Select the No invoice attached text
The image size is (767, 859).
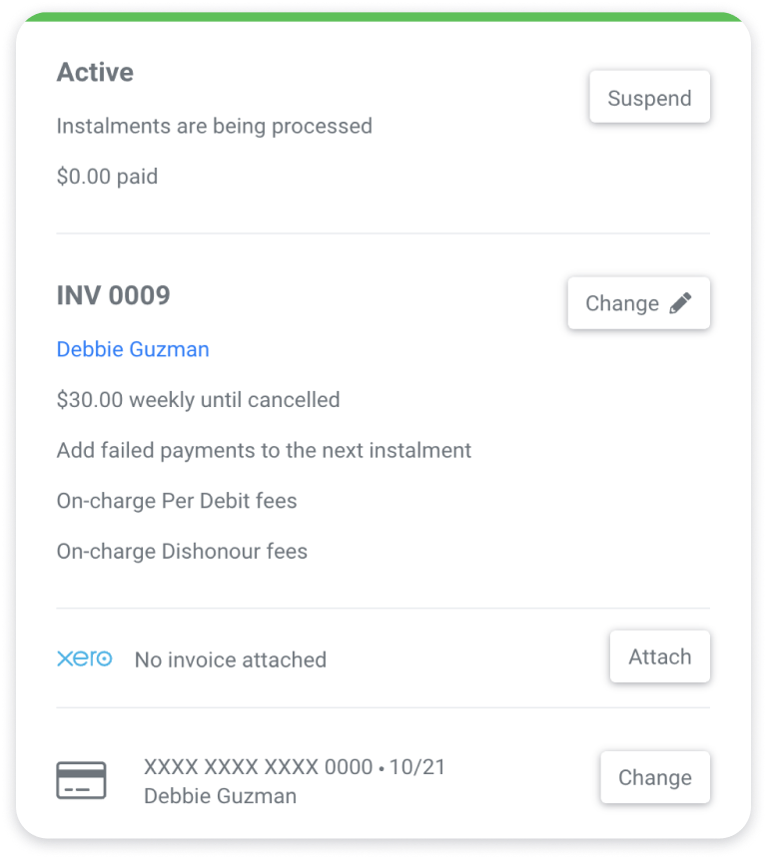[231, 659]
